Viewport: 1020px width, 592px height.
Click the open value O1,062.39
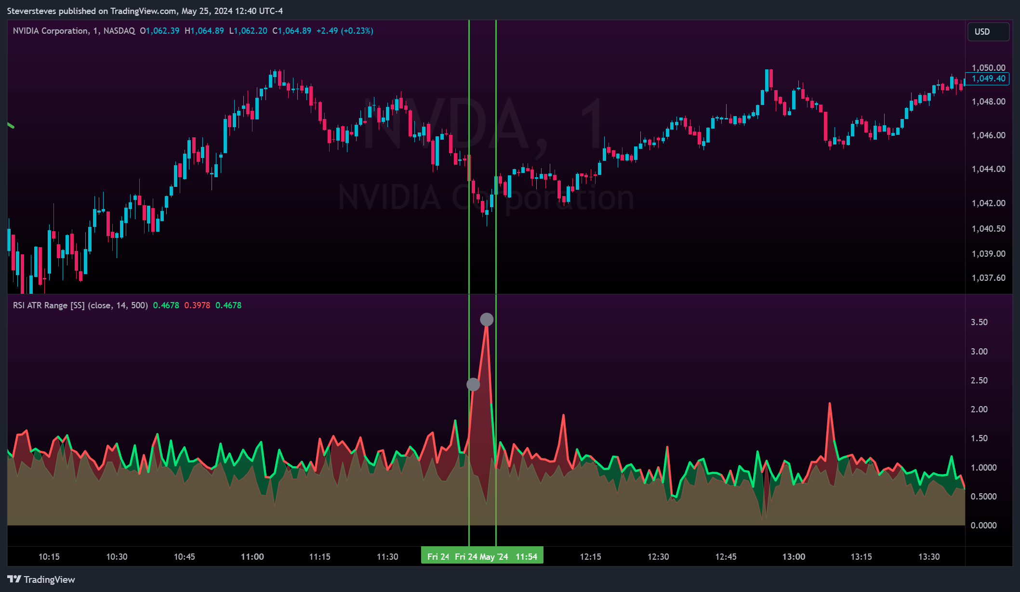pyautogui.click(x=159, y=31)
